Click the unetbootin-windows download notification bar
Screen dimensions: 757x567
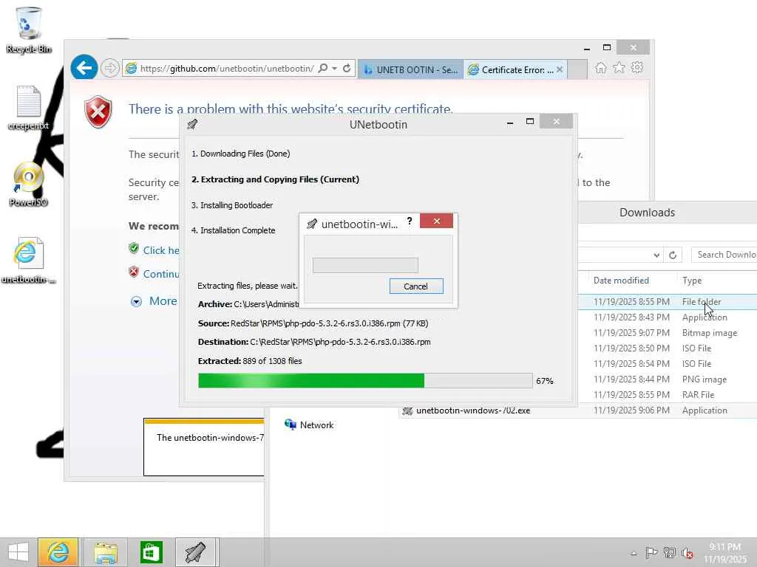coord(204,447)
